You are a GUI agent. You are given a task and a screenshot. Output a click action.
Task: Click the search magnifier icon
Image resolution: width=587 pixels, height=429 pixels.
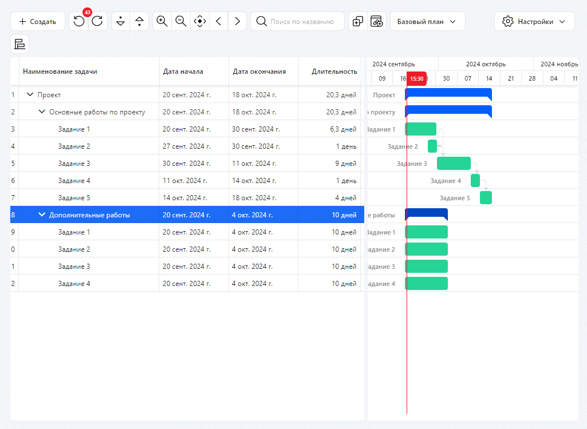tap(261, 21)
